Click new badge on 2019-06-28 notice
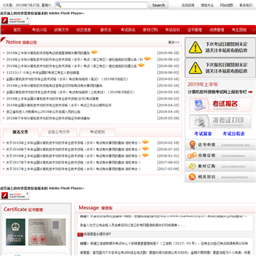Viewport: 256px width, 256px height. [x=94, y=52]
